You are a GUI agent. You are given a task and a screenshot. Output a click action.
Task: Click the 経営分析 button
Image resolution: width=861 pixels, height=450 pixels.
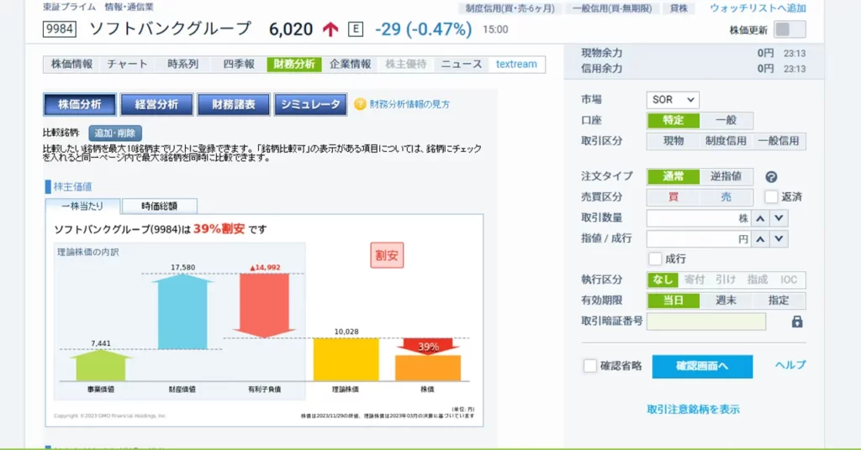click(156, 105)
